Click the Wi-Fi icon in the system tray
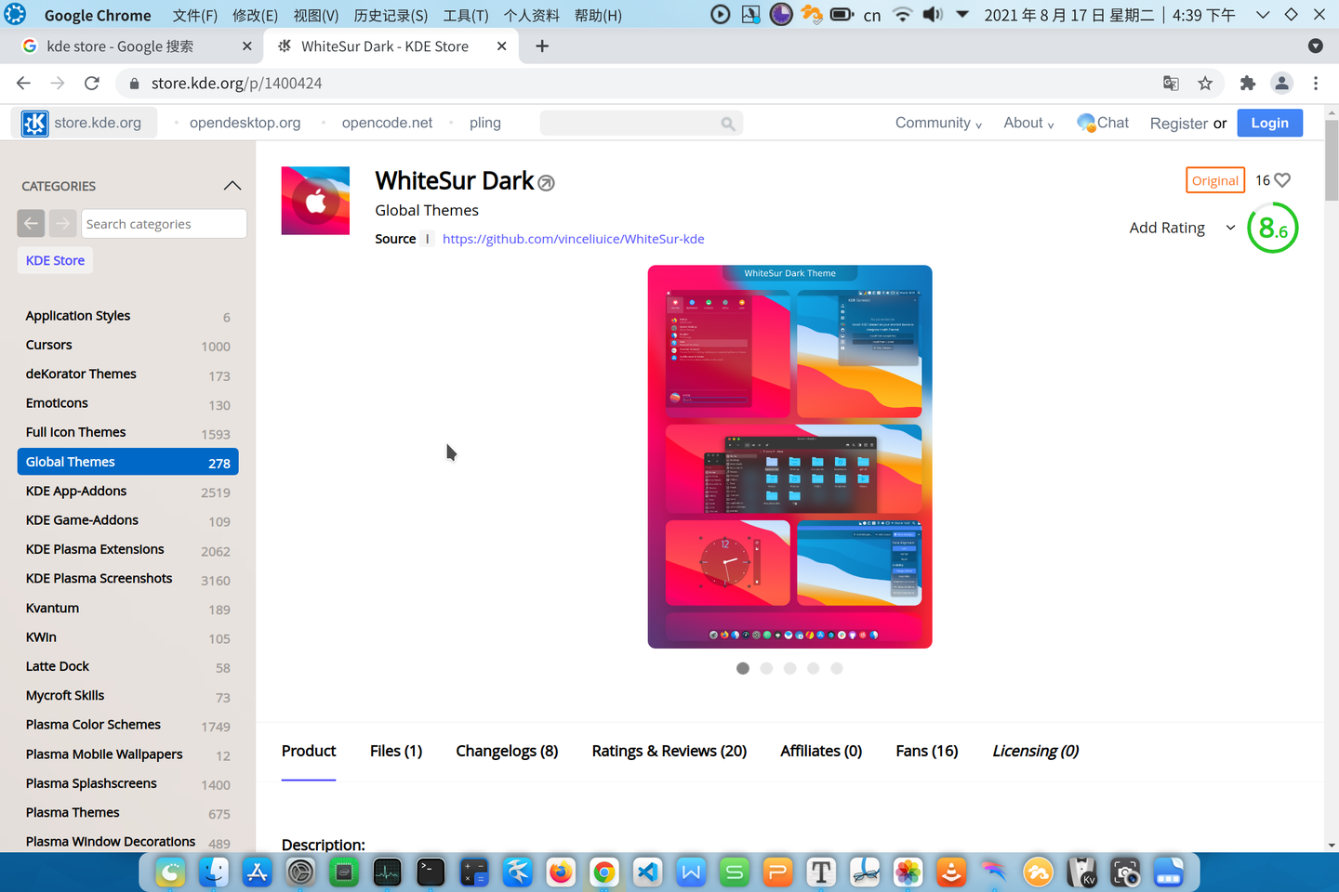This screenshot has height=892, width=1339. pyautogui.click(x=902, y=15)
